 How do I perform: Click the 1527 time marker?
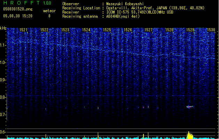(x=148, y=30)
